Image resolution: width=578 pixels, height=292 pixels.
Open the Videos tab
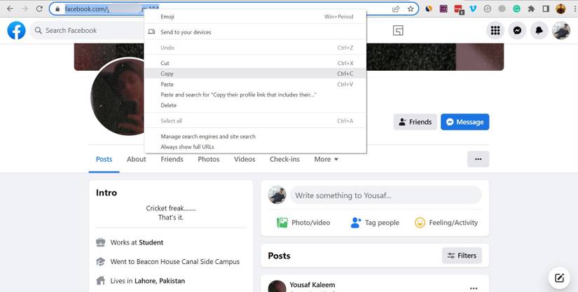[245, 159]
